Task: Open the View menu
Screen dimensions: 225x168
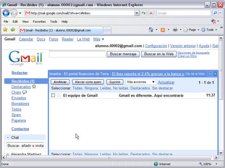Action: coord(25,22)
